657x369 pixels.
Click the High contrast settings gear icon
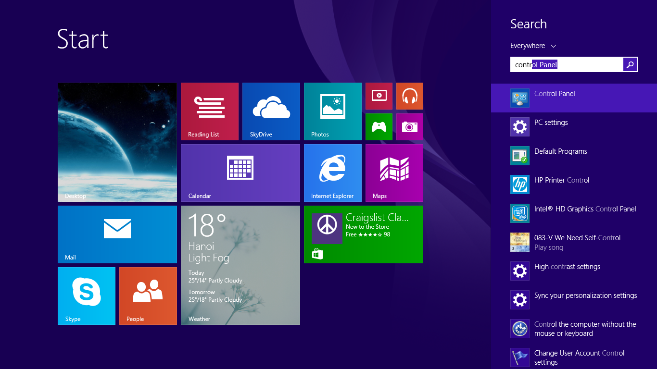coord(520,271)
